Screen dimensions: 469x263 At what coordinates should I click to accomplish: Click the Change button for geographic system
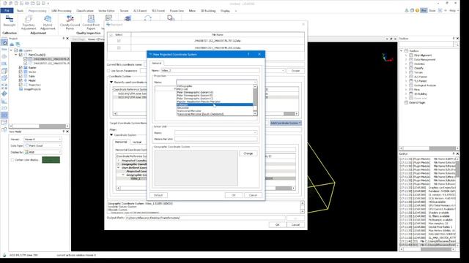[248, 153]
